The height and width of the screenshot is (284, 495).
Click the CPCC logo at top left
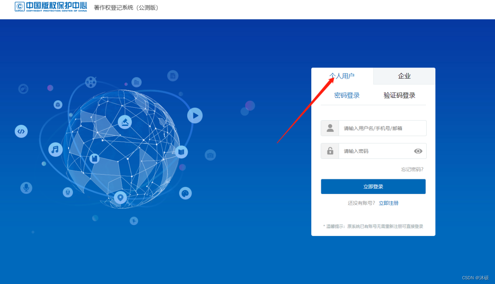pyautogui.click(x=50, y=7)
